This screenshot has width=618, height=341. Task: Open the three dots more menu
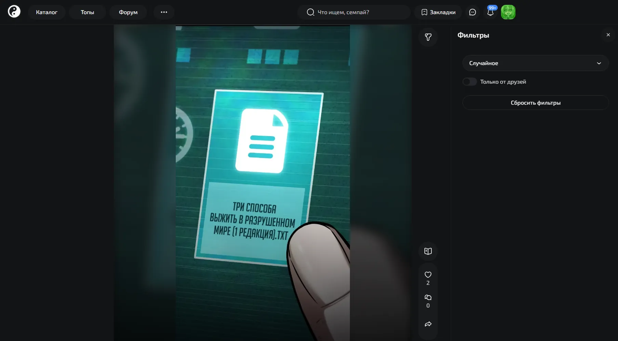[164, 12]
